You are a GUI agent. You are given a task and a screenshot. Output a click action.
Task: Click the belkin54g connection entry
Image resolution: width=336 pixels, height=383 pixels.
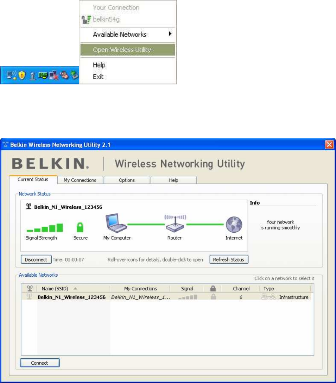[106, 19]
